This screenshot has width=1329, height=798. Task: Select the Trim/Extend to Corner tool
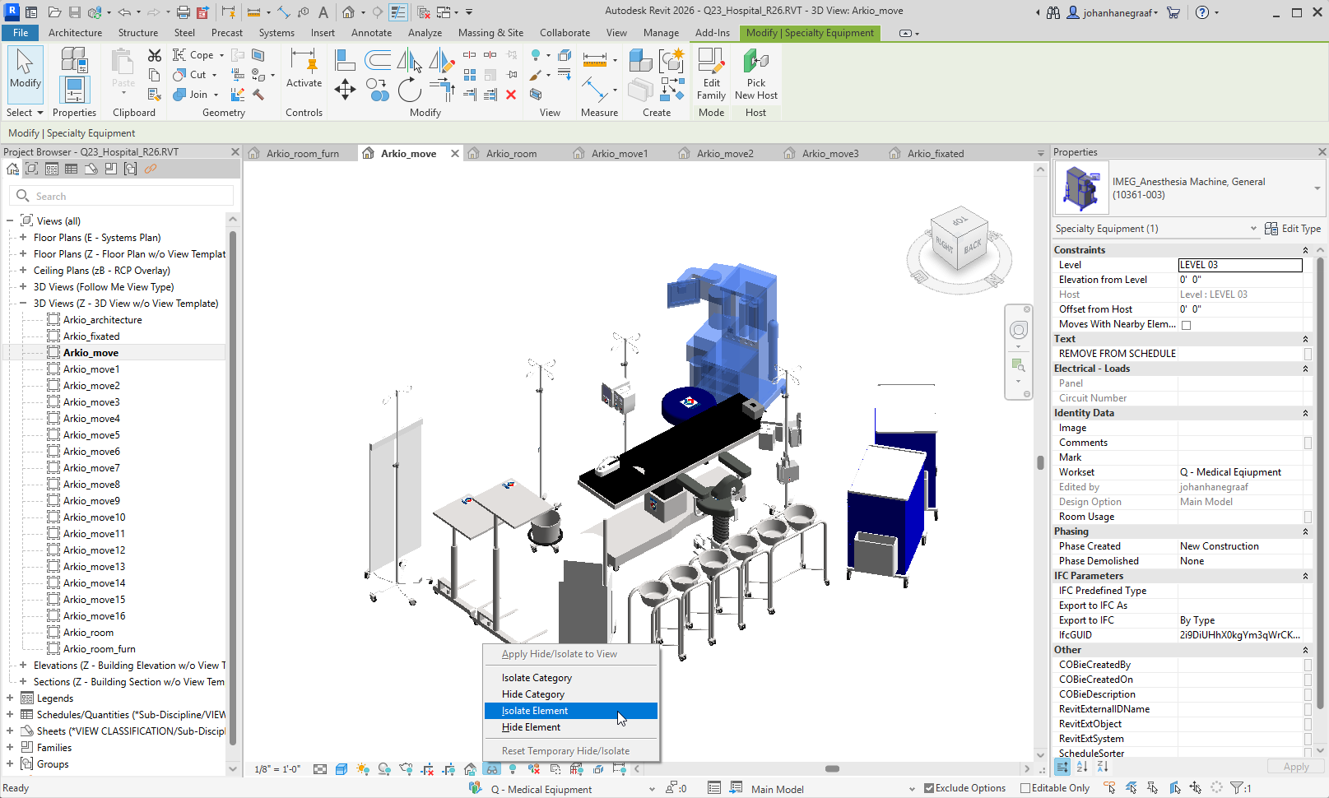point(442,89)
